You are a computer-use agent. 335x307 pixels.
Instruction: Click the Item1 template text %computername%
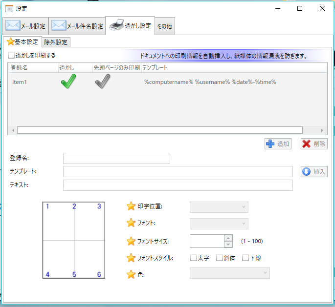pyautogui.click(x=169, y=82)
